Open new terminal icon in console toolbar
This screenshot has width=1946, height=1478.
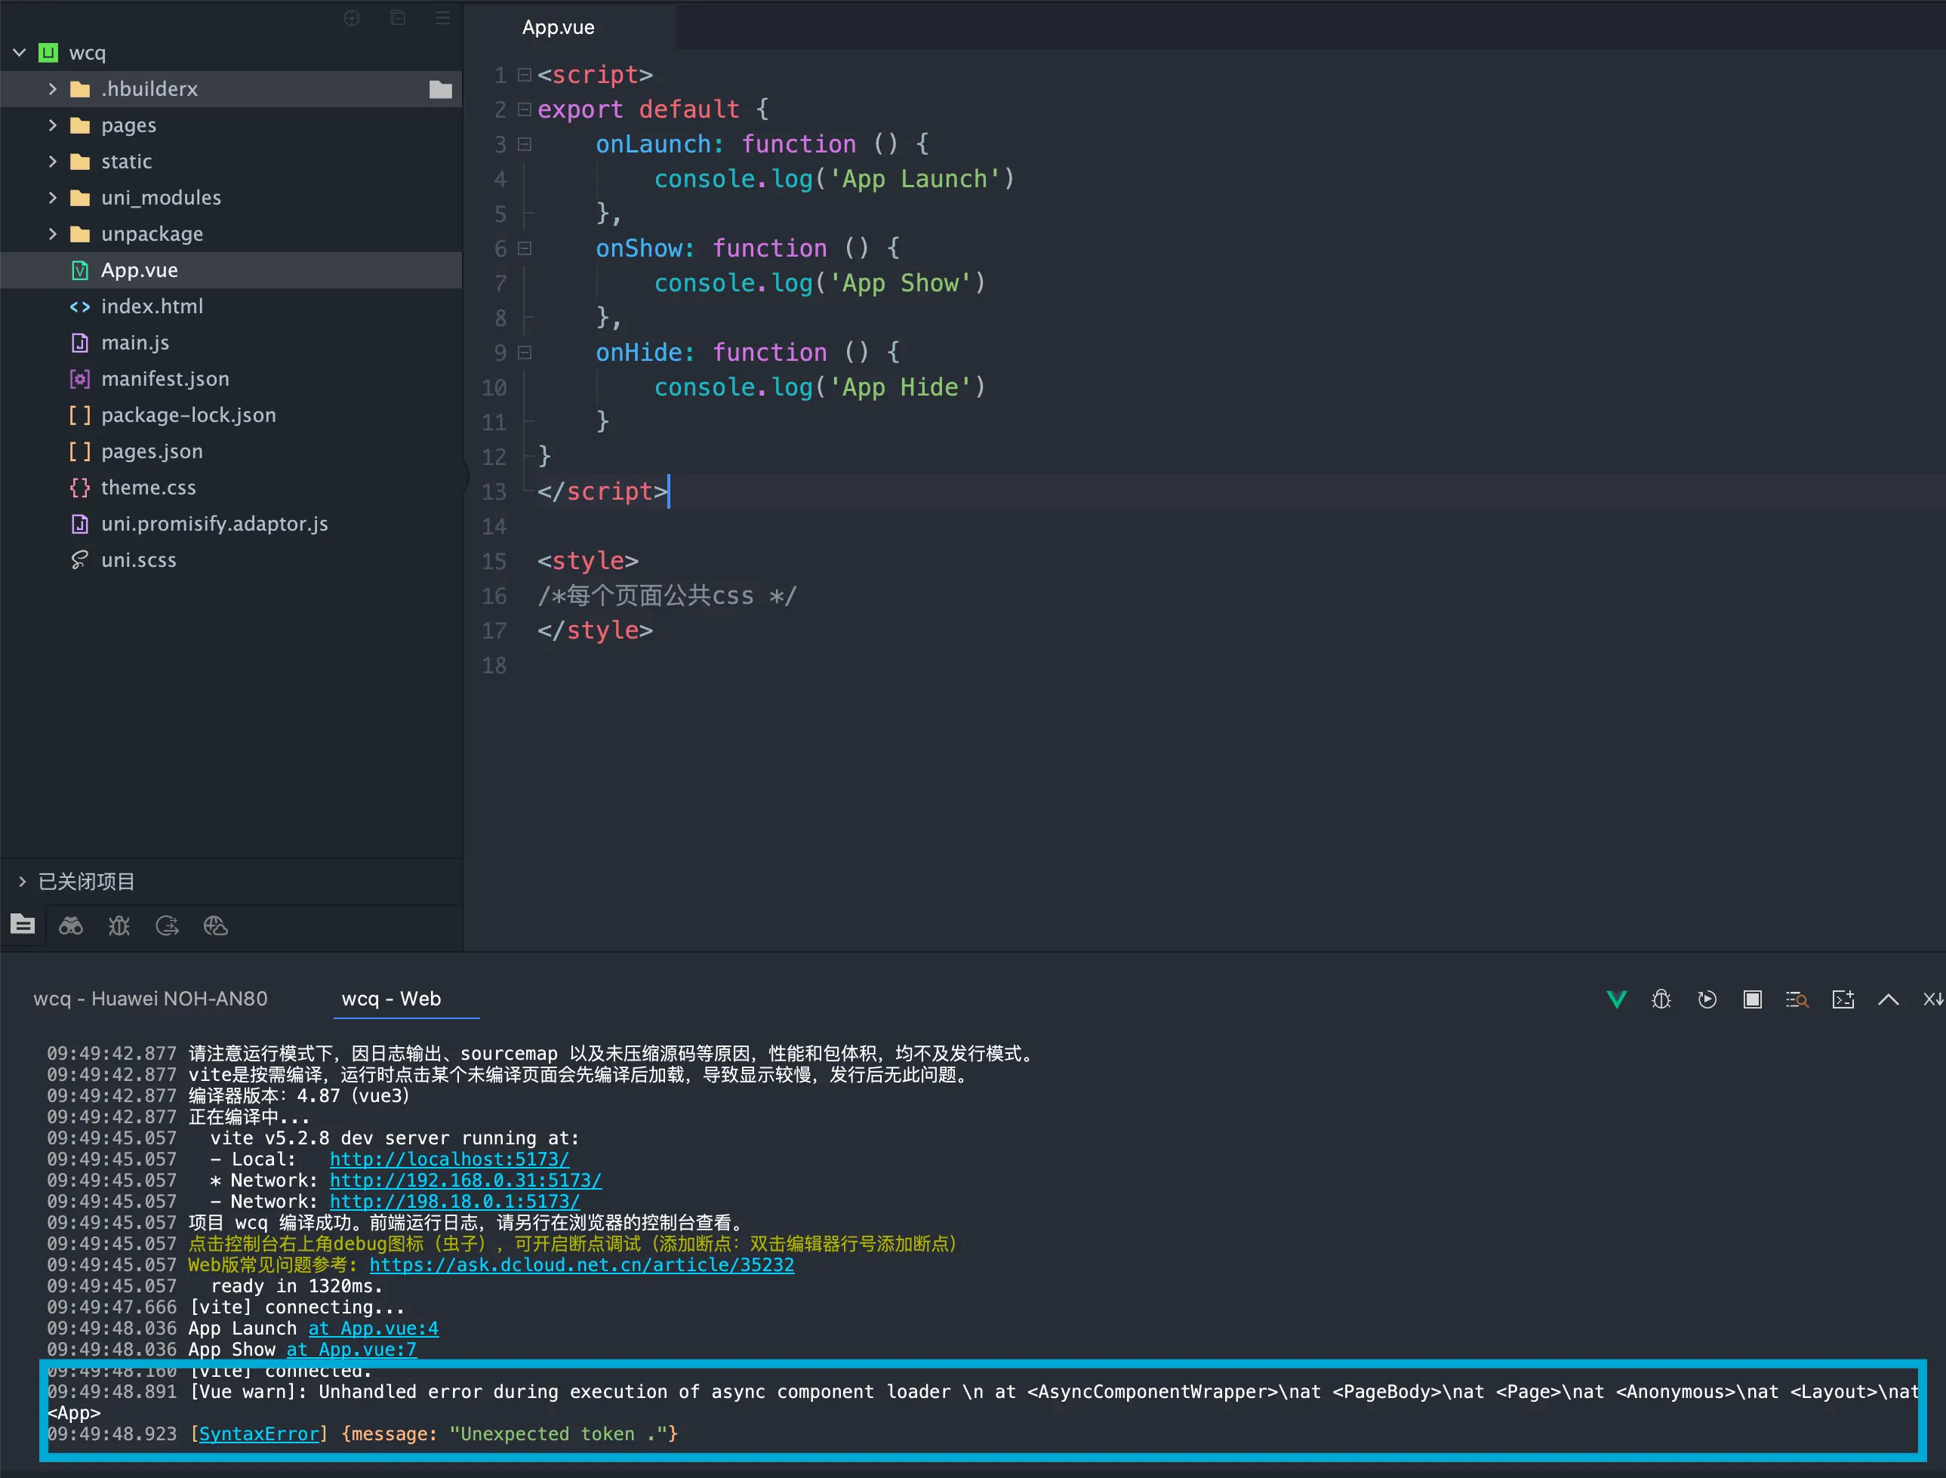(x=1843, y=999)
